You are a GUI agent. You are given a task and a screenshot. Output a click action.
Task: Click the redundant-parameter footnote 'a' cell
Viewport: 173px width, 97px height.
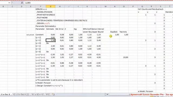pos(59,80)
